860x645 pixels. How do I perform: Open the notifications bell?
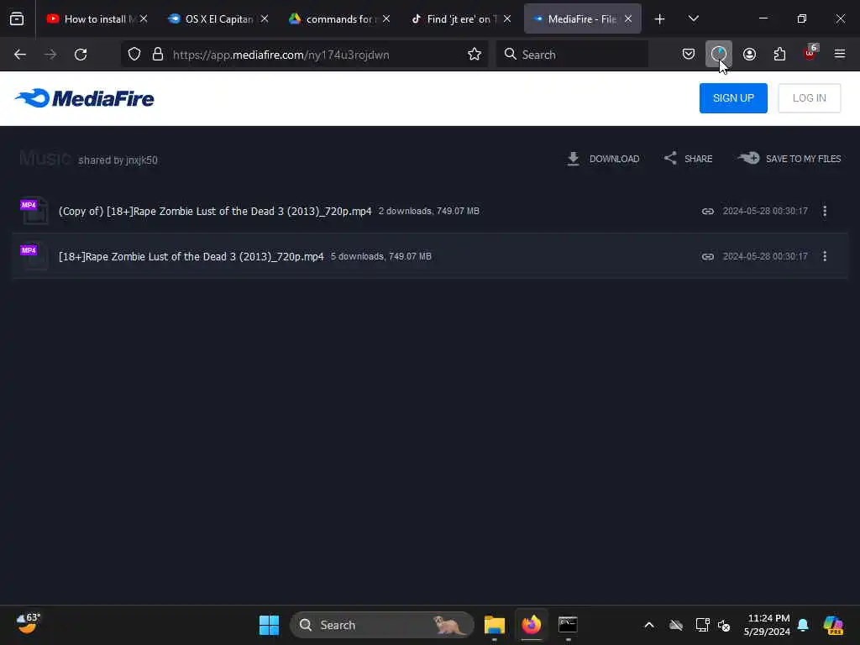[x=803, y=625]
